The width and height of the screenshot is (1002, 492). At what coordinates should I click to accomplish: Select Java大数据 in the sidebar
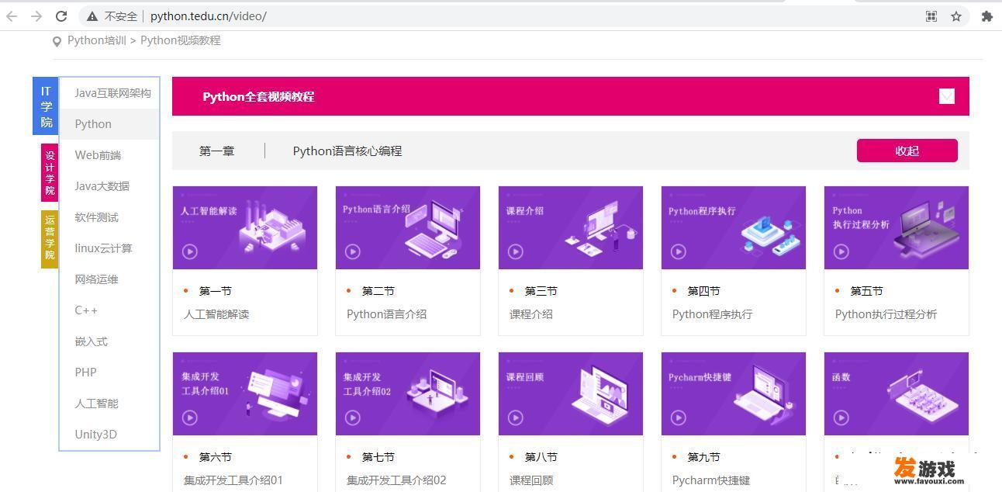coord(109,186)
